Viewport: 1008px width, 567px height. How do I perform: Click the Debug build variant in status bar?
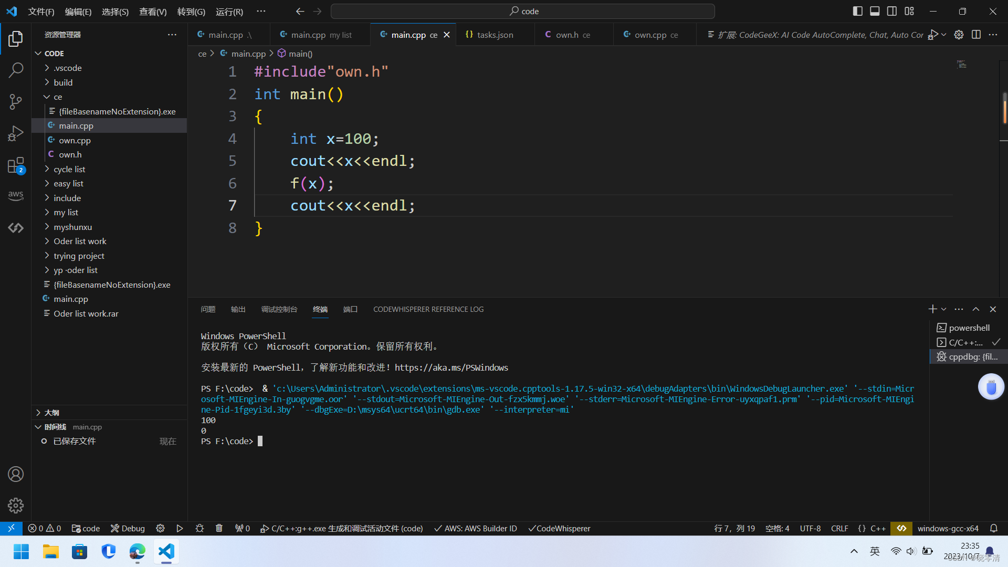point(128,529)
